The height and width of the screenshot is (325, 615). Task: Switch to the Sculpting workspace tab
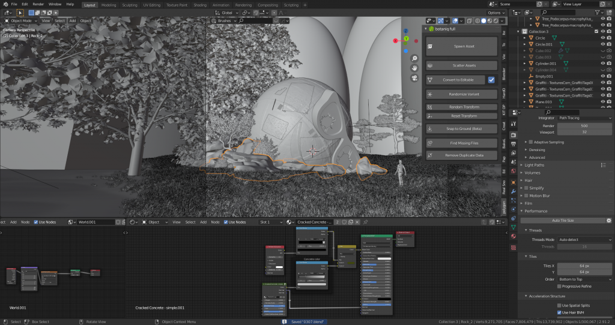click(130, 5)
